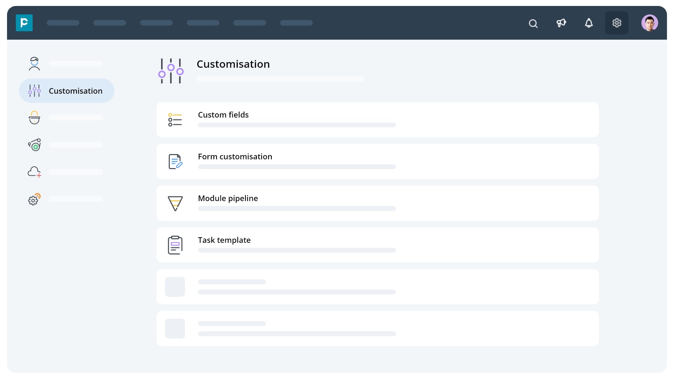674x379 pixels.
Task: Click the settings gear in the top bar
Action: (x=617, y=23)
